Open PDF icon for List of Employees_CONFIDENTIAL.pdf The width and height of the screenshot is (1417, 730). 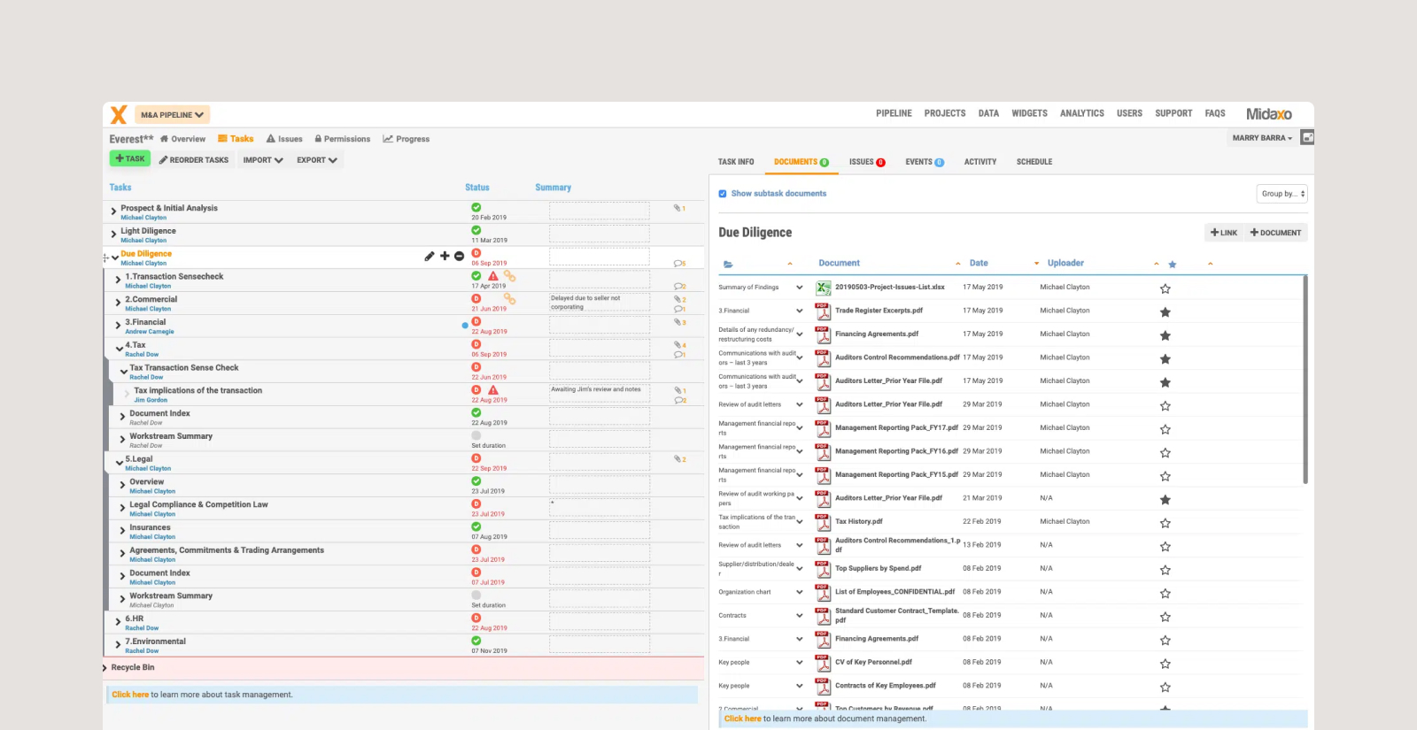point(823,592)
